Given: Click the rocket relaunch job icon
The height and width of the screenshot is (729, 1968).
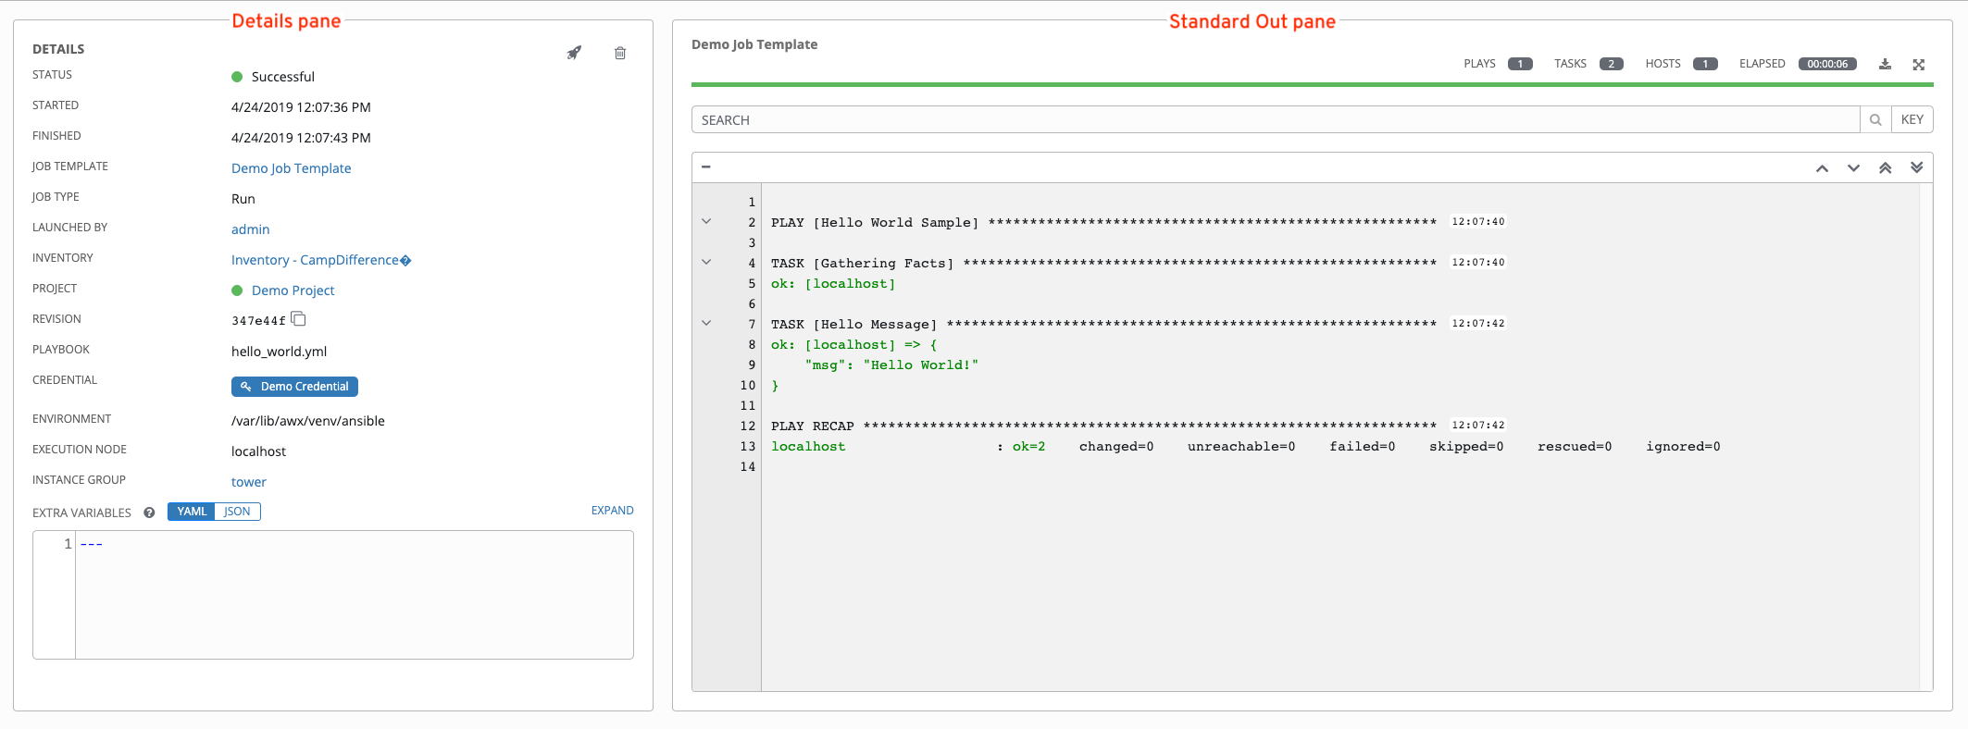Looking at the screenshot, I should [574, 53].
